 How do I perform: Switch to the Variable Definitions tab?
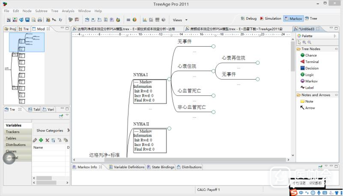point(126,167)
